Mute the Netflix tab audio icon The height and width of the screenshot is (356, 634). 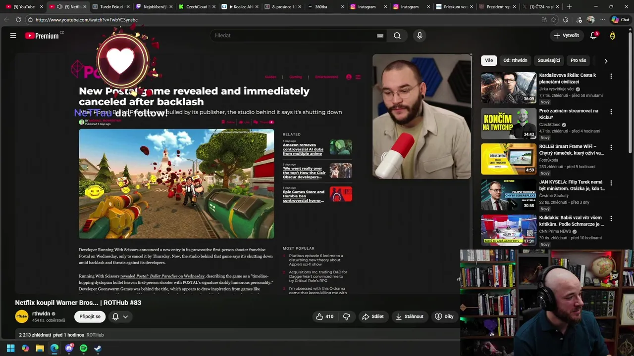(x=59, y=7)
